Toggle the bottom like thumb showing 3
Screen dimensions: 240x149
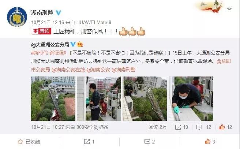click(210, 142)
